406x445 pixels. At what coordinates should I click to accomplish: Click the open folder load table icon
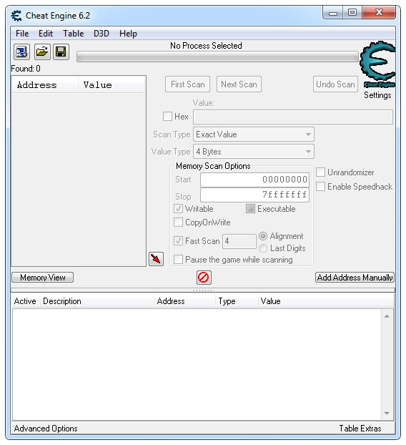[x=42, y=52]
